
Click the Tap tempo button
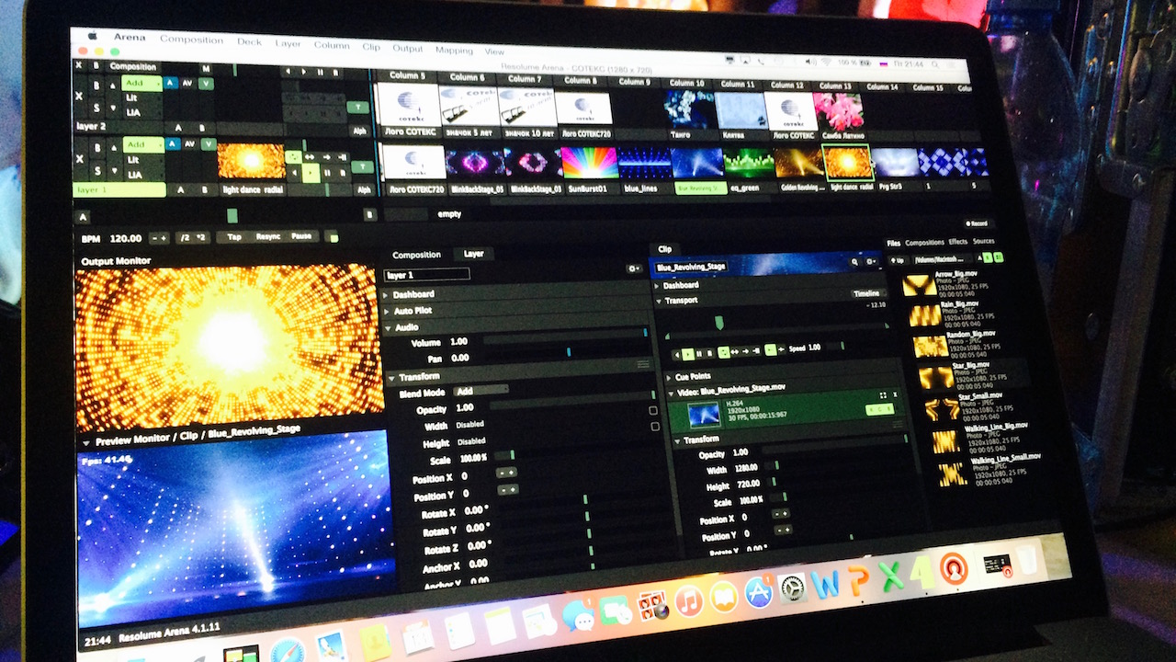tap(234, 236)
